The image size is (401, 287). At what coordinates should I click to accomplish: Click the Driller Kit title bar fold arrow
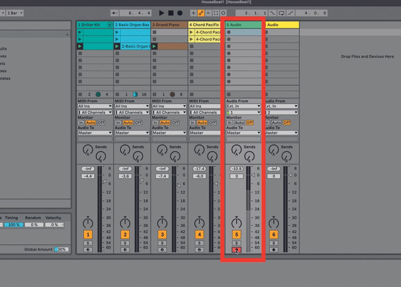(x=110, y=25)
